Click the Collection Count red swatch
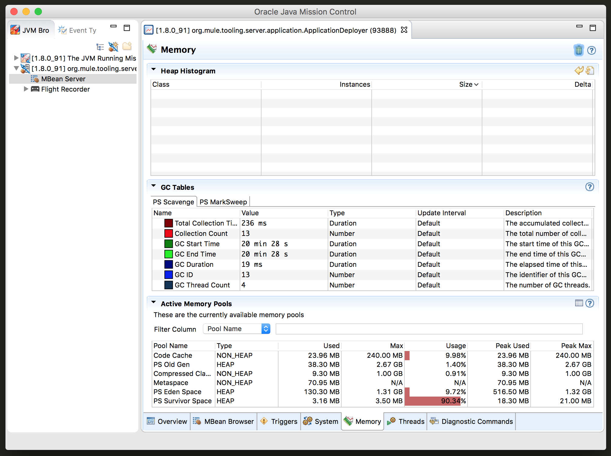 click(169, 233)
